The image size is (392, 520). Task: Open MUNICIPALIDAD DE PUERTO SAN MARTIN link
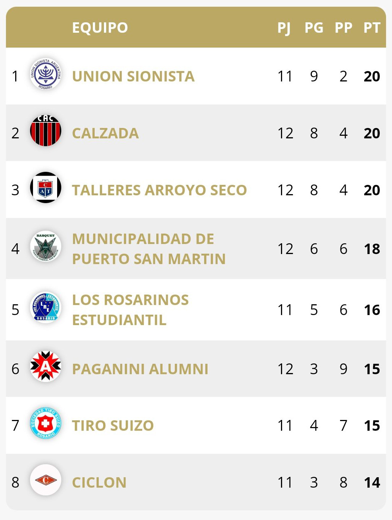coord(149,249)
